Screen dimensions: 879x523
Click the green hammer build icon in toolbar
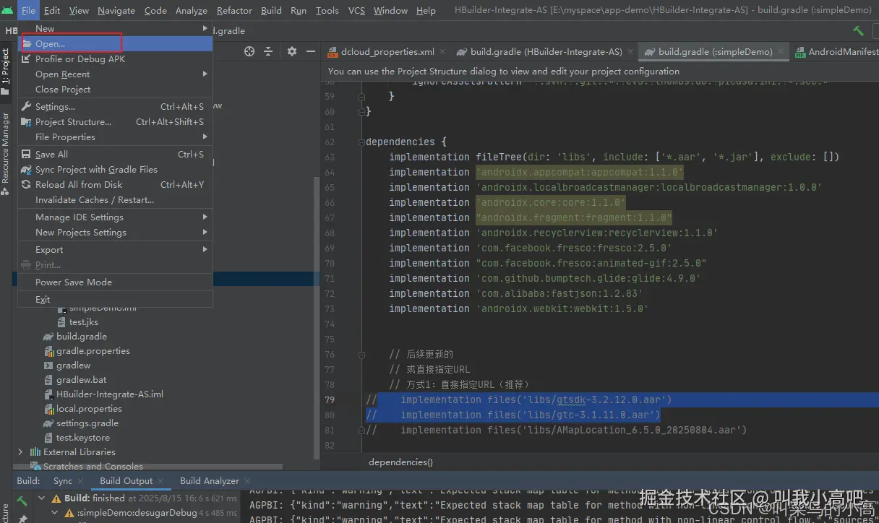tap(858, 30)
